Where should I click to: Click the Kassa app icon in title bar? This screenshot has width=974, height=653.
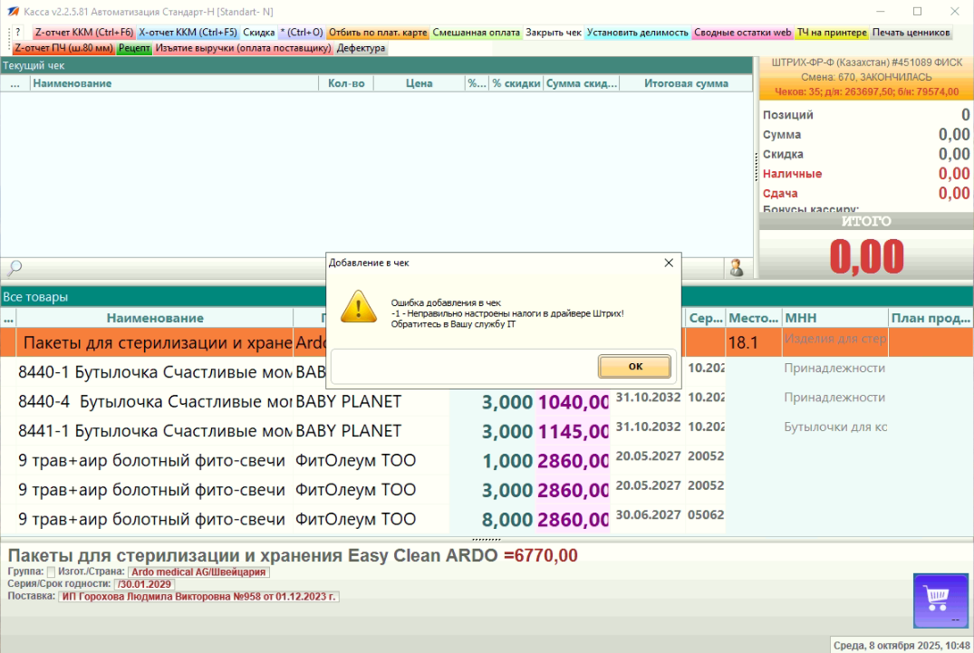13,11
